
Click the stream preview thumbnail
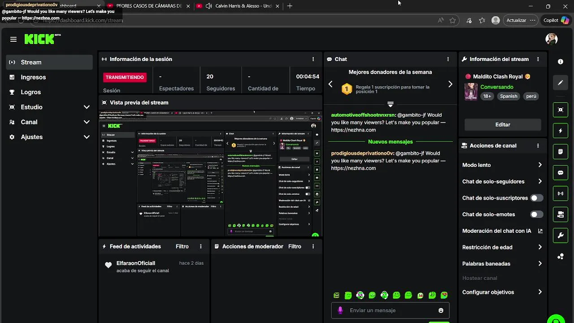210,174
